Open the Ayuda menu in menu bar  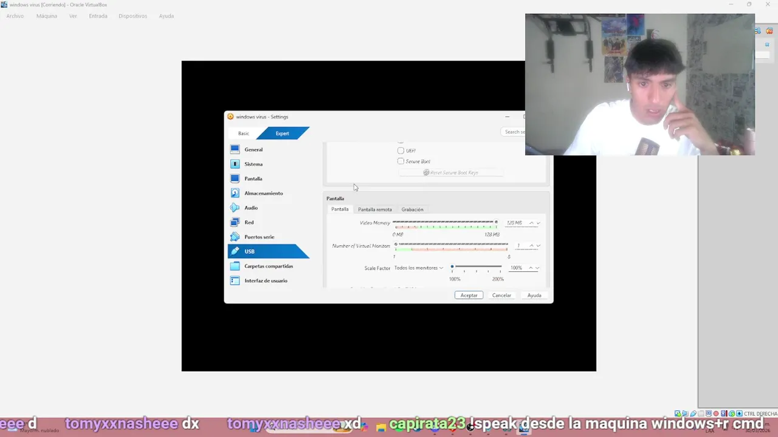(x=167, y=16)
